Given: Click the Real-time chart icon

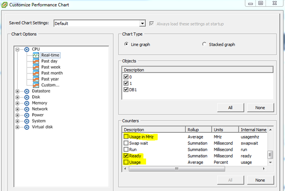Looking at the screenshot, I should (x=36, y=55).
